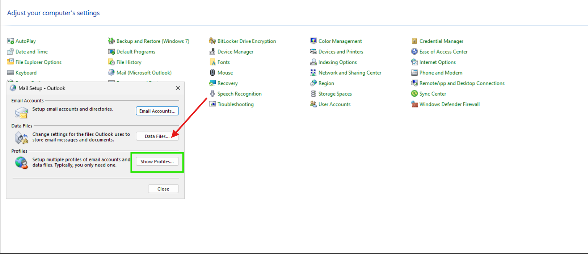The image size is (588, 254).
Task: Click the Mail (Microsoft Outlook) icon
Action: coord(111,73)
